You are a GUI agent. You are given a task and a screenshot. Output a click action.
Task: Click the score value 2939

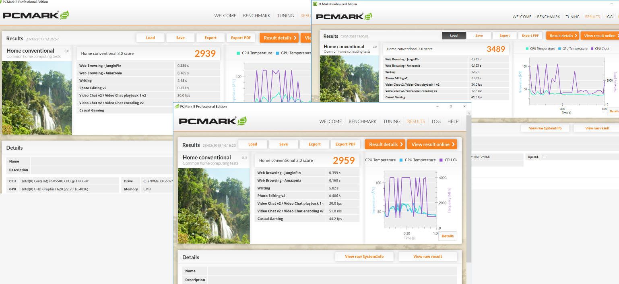click(205, 54)
